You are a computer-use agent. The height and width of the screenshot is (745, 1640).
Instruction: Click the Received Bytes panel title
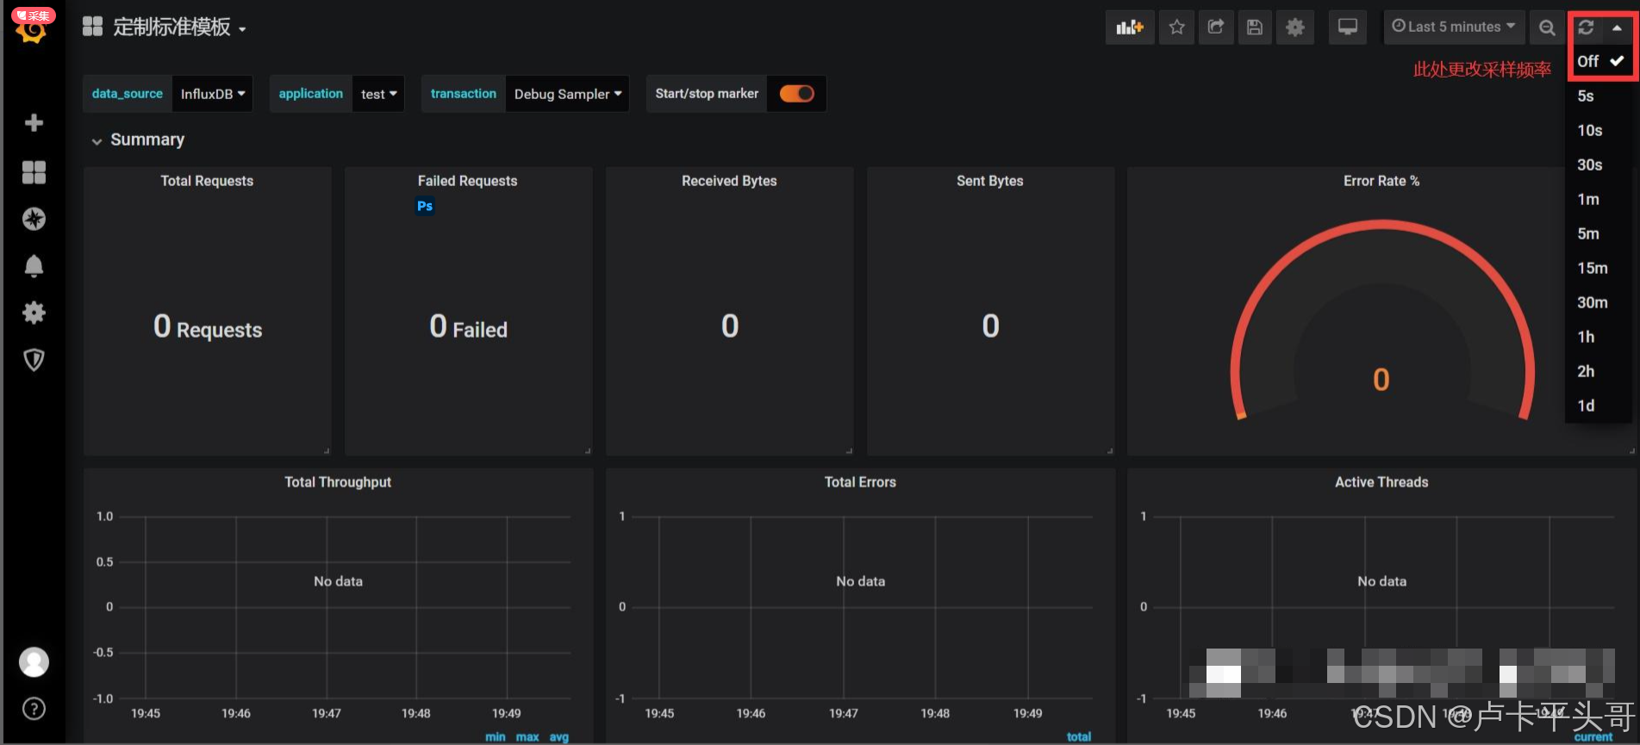click(x=729, y=181)
